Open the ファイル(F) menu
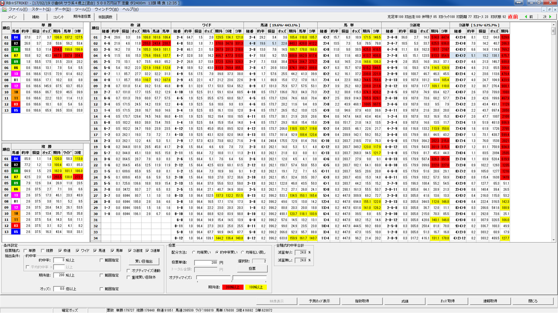This screenshot has height=313, width=558. (18, 9)
